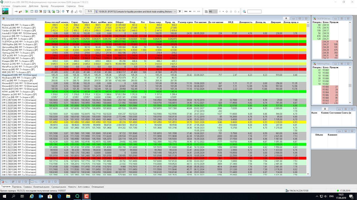Click the ГАЗПРОМ order book scrollbar
Screen dimensions: 357x200
(x=350, y=40)
